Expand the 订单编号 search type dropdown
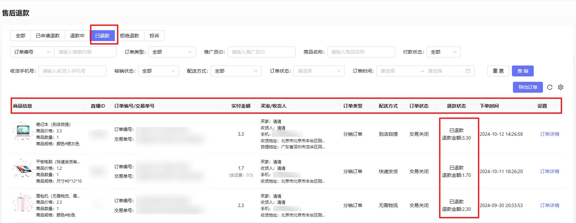 tap(32, 52)
